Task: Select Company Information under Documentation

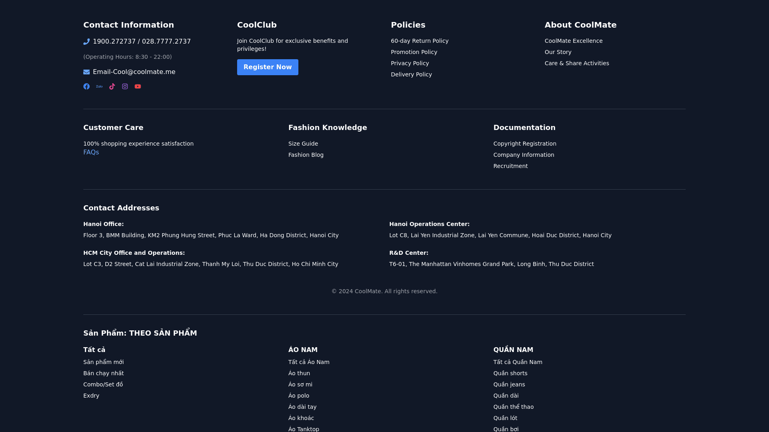Action: click(523, 155)
